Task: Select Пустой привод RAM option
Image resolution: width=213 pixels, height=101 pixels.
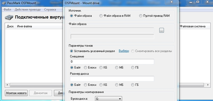Action: click(x=141, y=16)
